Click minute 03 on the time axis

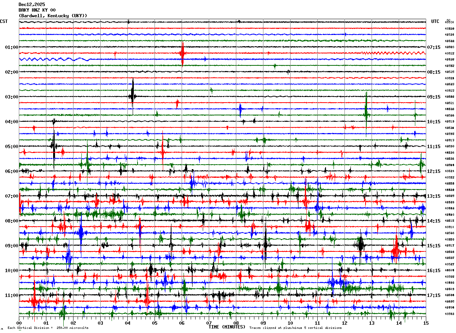100,323
